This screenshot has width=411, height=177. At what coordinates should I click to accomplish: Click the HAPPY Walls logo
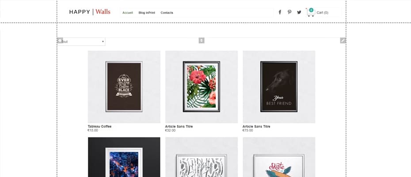pos(90,12)
